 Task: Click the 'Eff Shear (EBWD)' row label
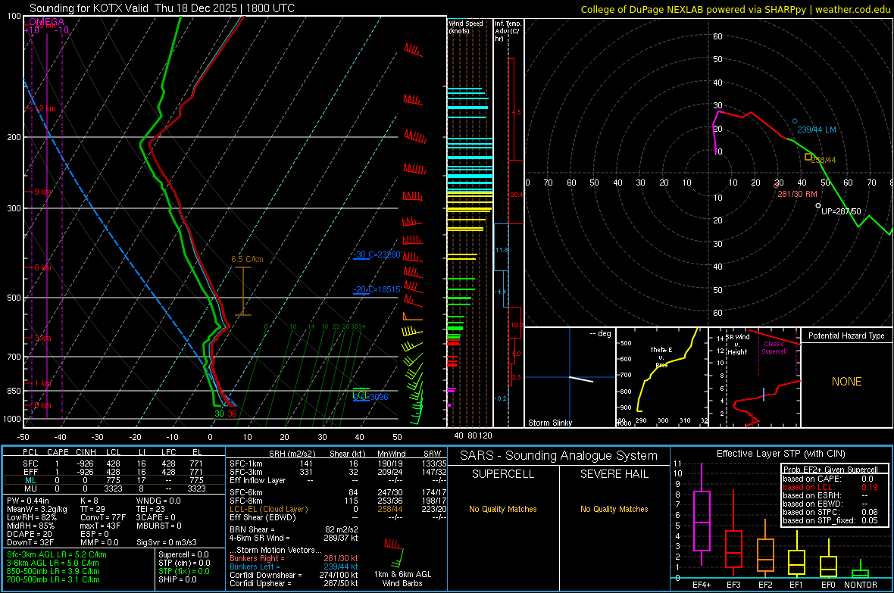pyautogui.click(x=263, y=517)
